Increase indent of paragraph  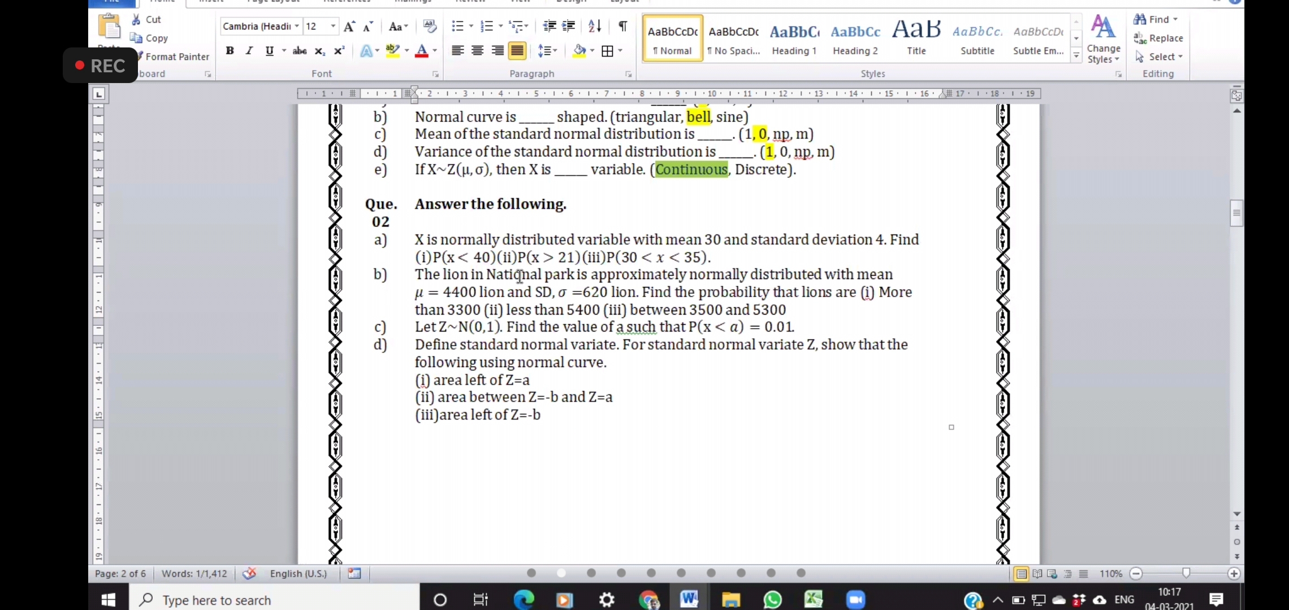coord(568,26)
